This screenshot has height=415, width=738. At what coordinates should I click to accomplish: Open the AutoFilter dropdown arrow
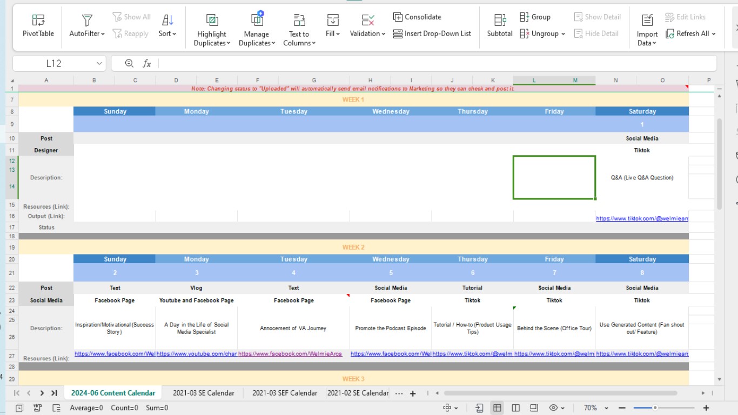[103, 34]
